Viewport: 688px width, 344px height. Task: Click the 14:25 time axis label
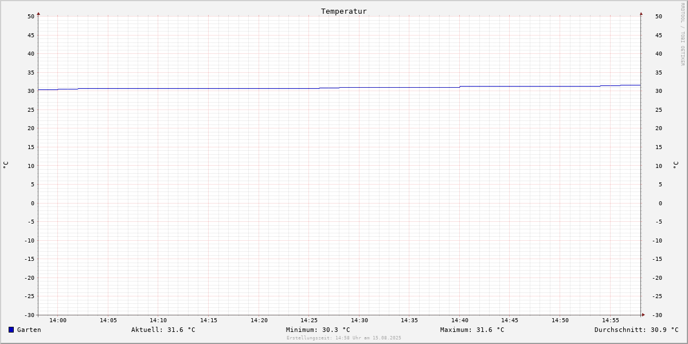tap(309, 320)
